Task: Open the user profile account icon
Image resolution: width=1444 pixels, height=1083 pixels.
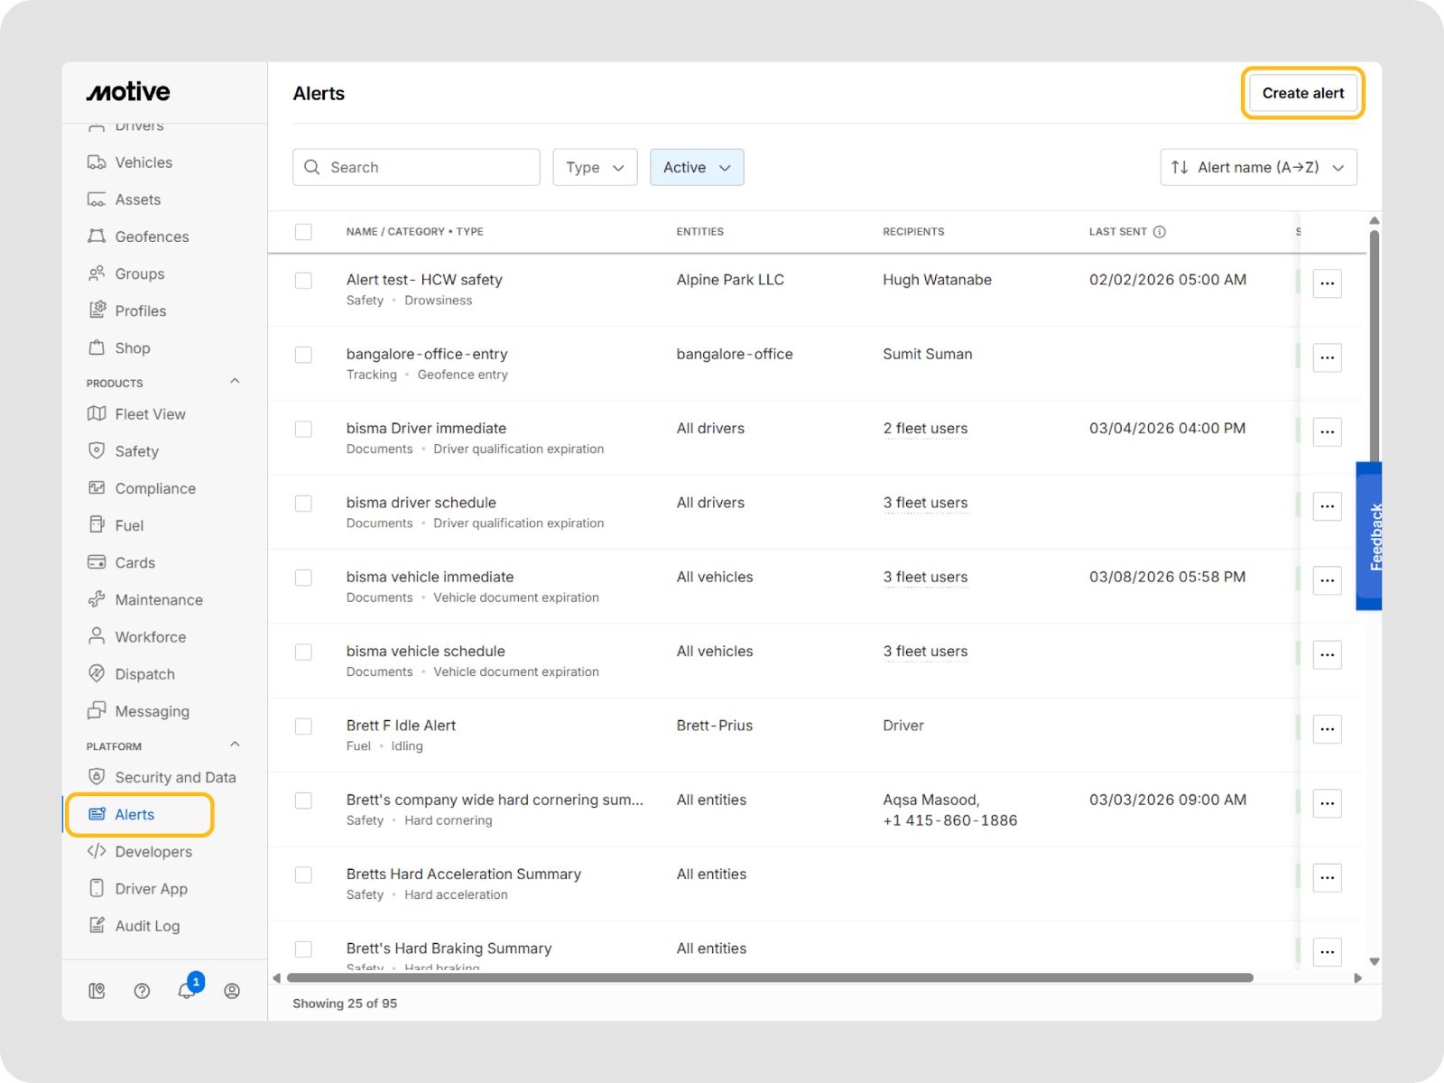Action: [232, 990]
